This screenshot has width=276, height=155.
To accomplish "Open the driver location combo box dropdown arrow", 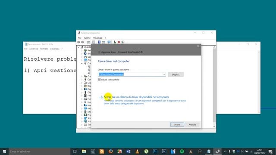I will pos(164,74).
